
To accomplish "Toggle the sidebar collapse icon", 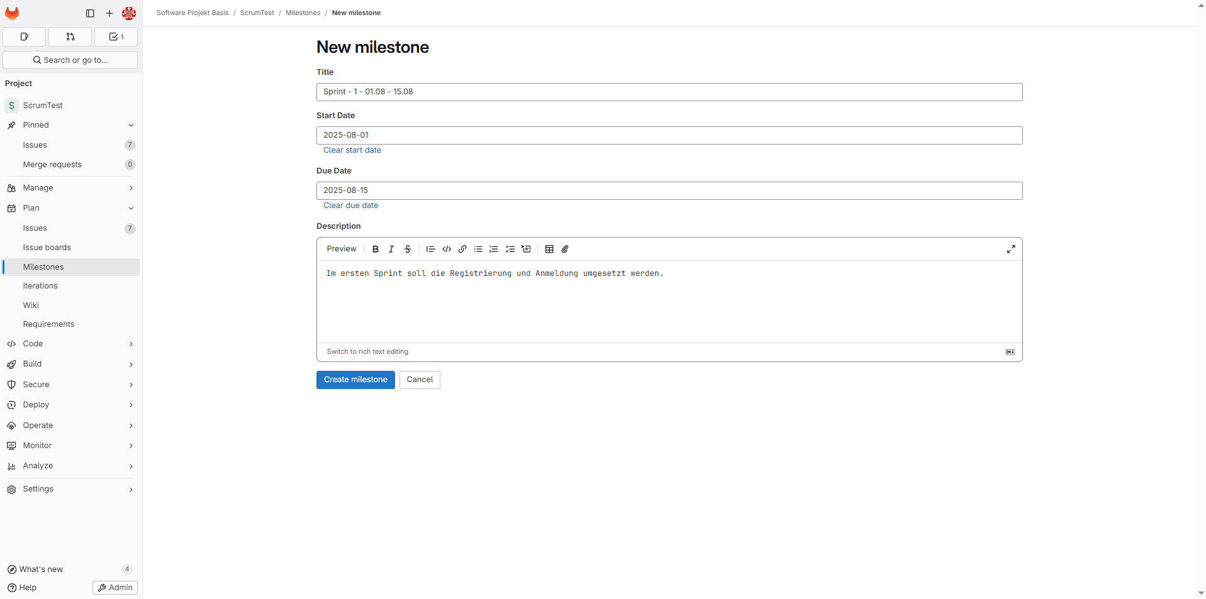I will (90, 13).
